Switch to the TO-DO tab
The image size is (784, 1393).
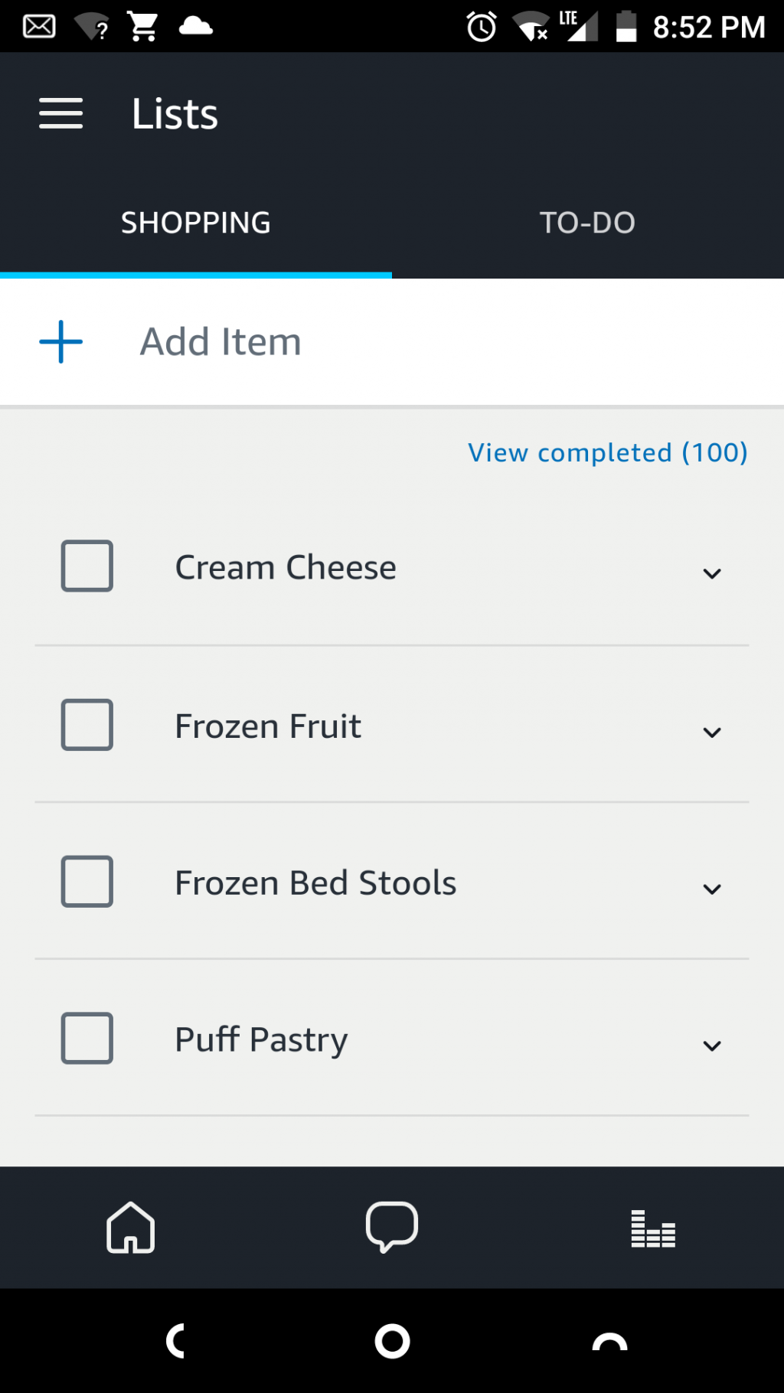tap(588, 223)
